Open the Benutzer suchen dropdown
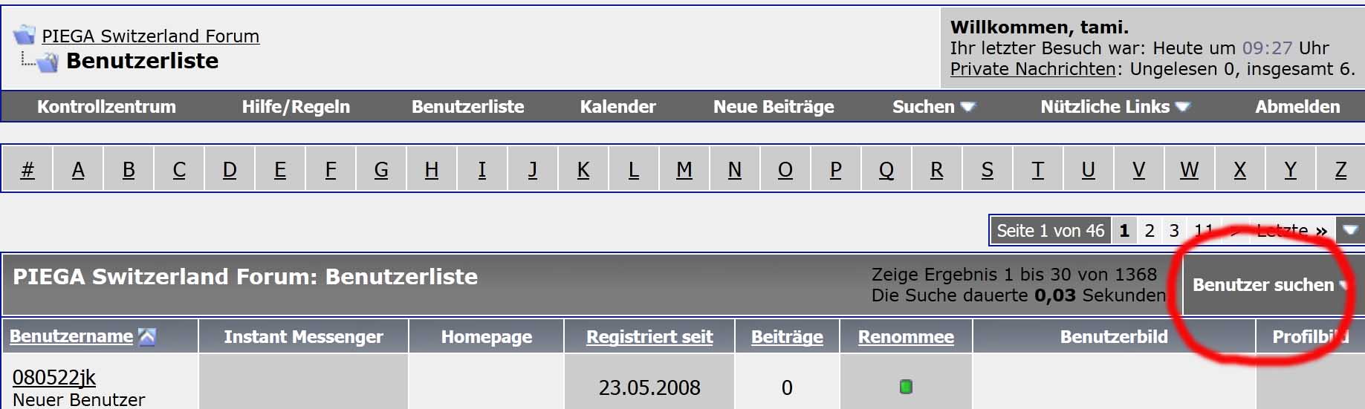Image resolution: width=1365 pixels, height=409 pixels. tap(1269, 284)
